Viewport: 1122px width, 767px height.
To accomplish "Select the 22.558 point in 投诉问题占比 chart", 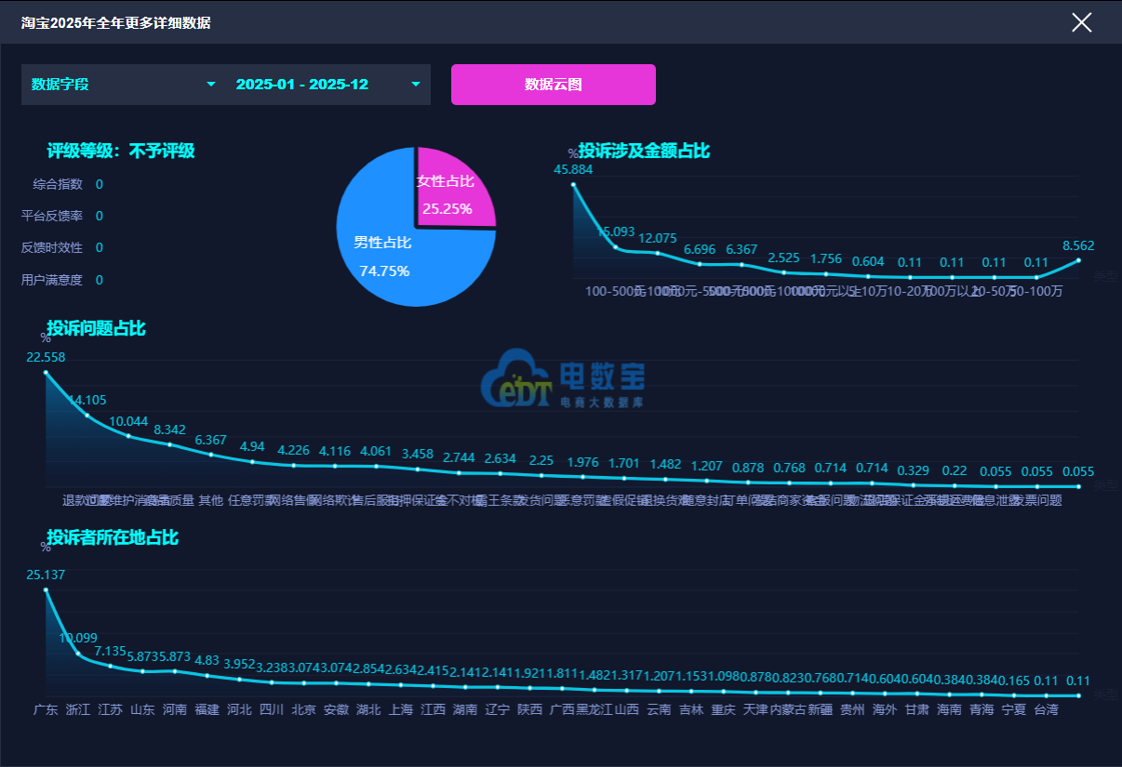I will (x=46, y=373).
